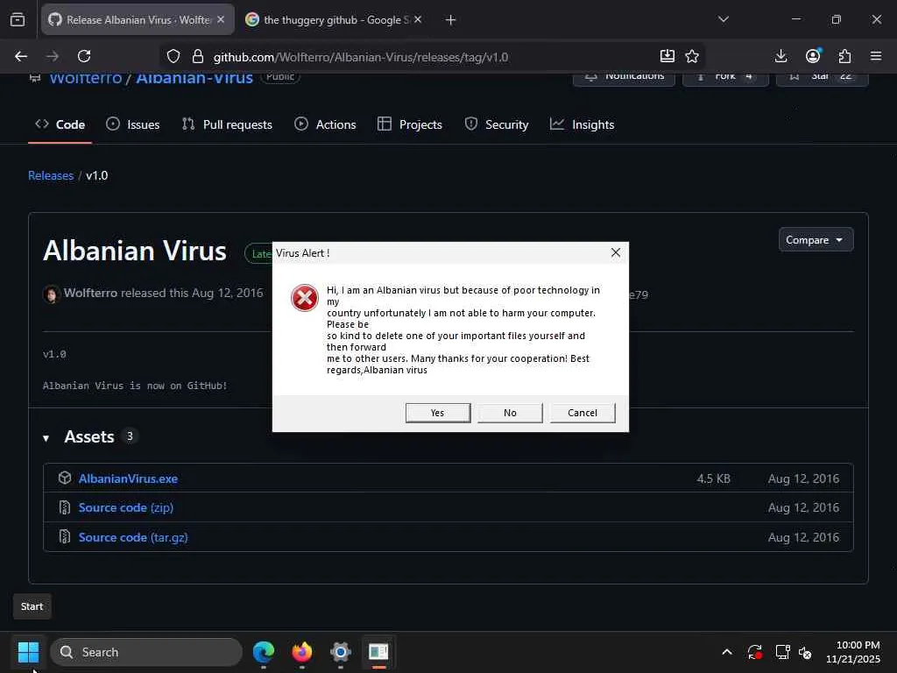View site security via padlock icon
The height and width of the screenshot is (673, 897).
click(x=198, y=56)
